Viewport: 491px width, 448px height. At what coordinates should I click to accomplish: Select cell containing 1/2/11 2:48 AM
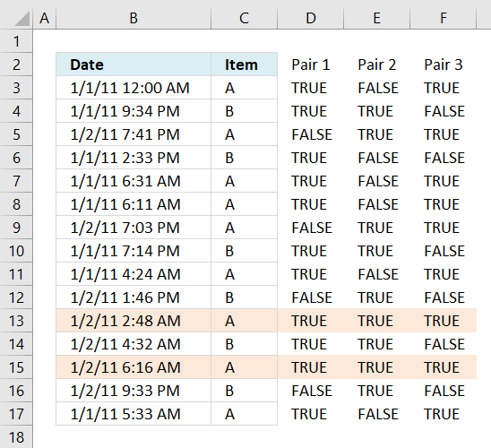tap(134, 321)
